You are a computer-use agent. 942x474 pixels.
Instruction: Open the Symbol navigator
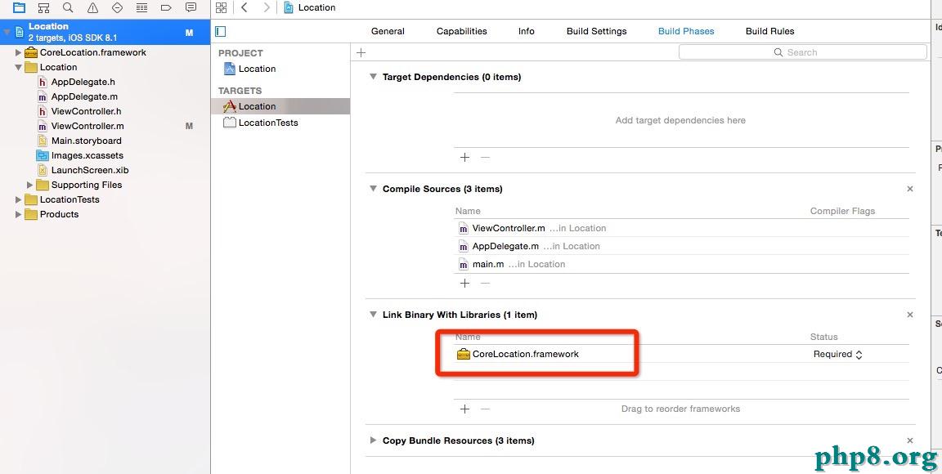point(43,7)
